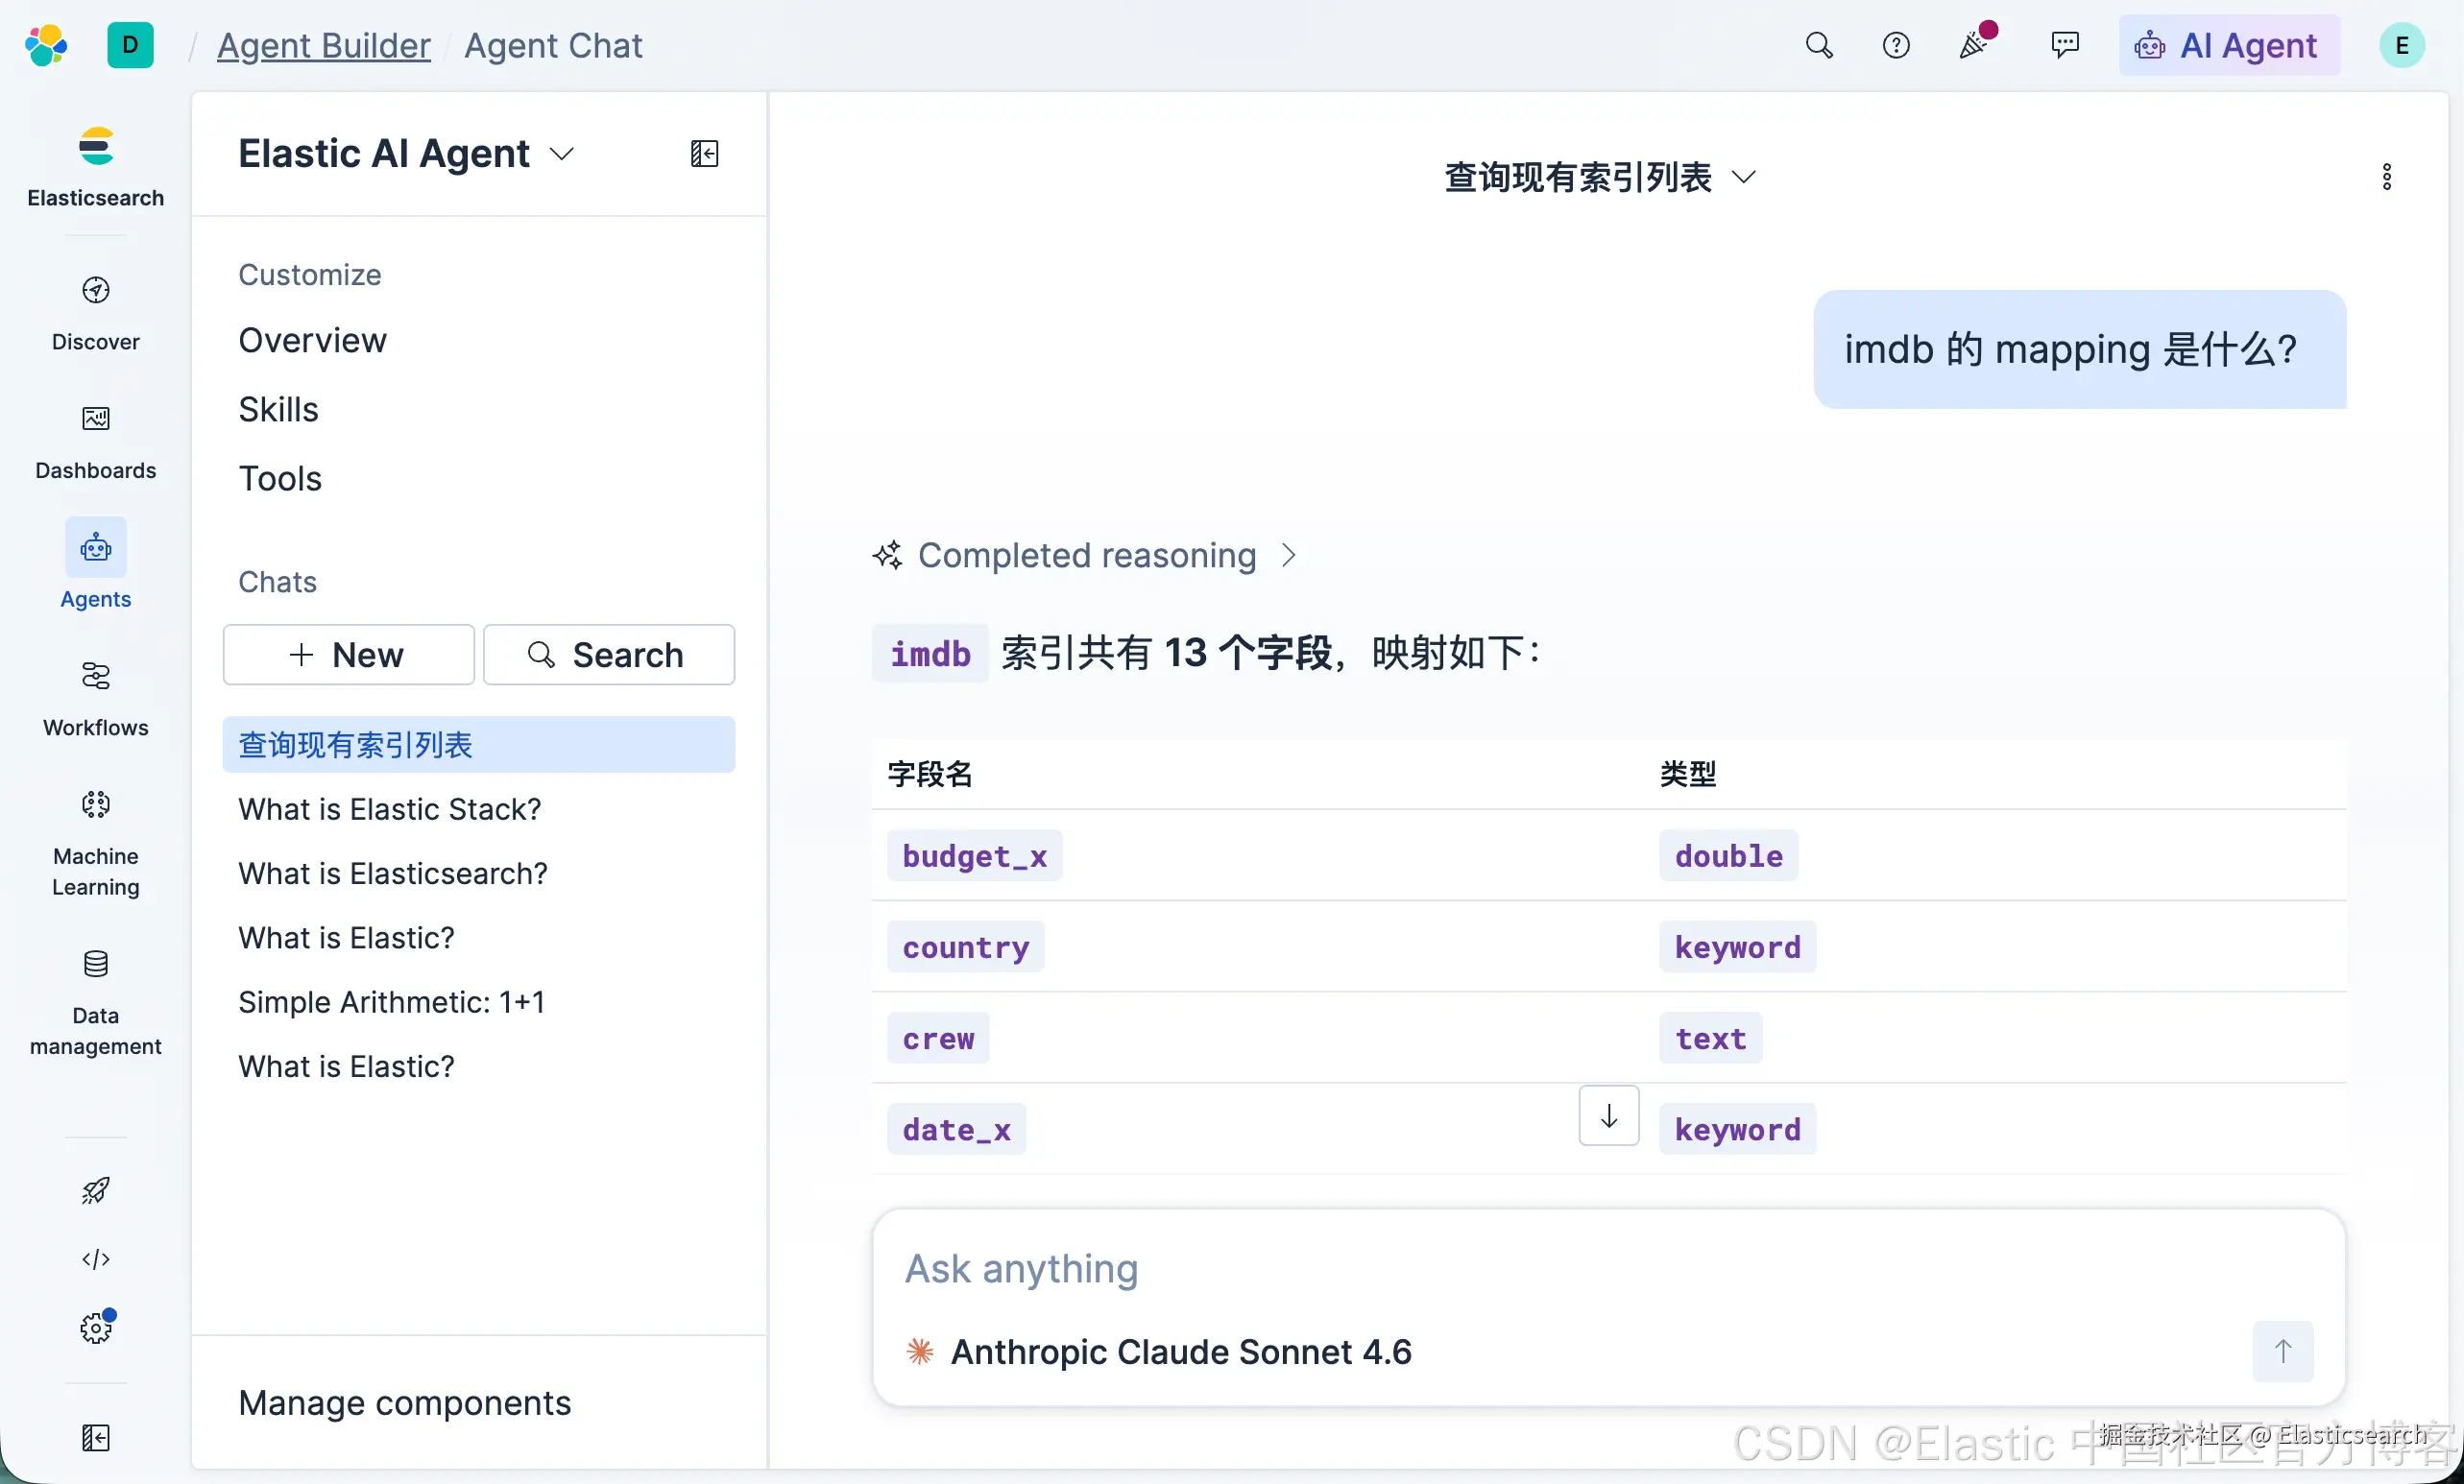The image size is (2464, 1484).
Task: Open the D space avatar
Action: [130, 45]
